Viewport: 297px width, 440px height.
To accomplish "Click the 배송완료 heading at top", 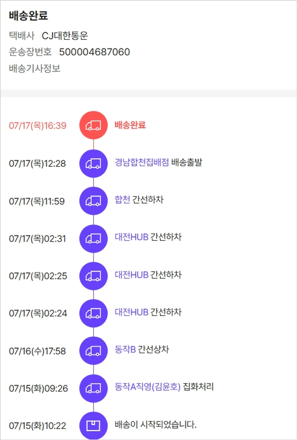I will [29, 16].
